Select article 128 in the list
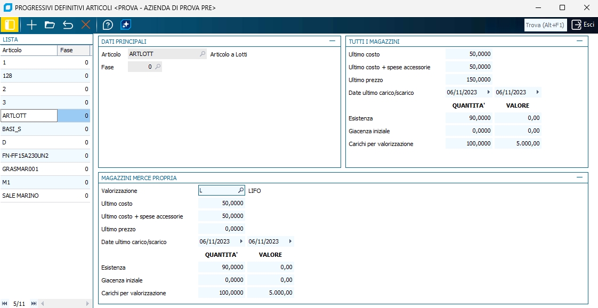This screenshot has height=308, width=598. tap(45, 76)
